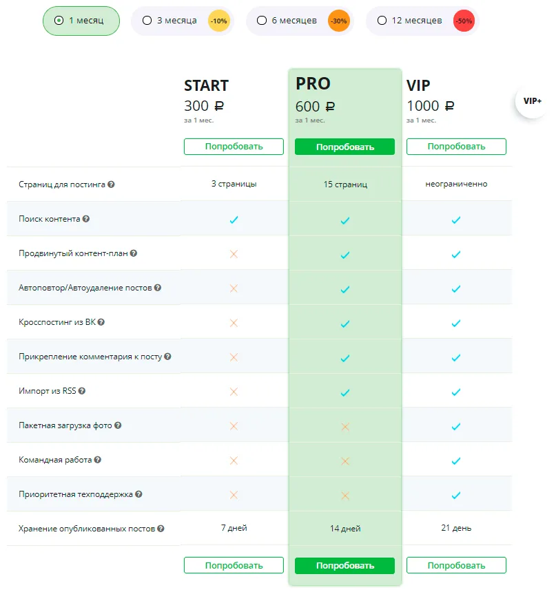Open the VIP+ round plan button
Viewport: 556px width, 592px height.
pyautogui.click(x=532, y=101)
